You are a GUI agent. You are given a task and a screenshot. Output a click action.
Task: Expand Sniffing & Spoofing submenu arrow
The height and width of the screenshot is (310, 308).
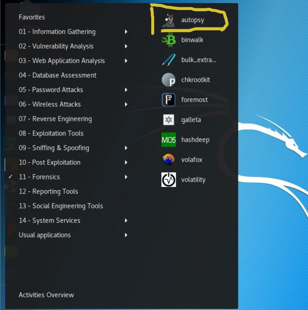coord(126,148)
